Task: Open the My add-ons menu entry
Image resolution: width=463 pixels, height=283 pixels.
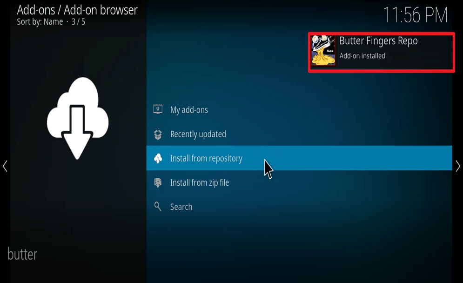Action: [x=299, y=109]
